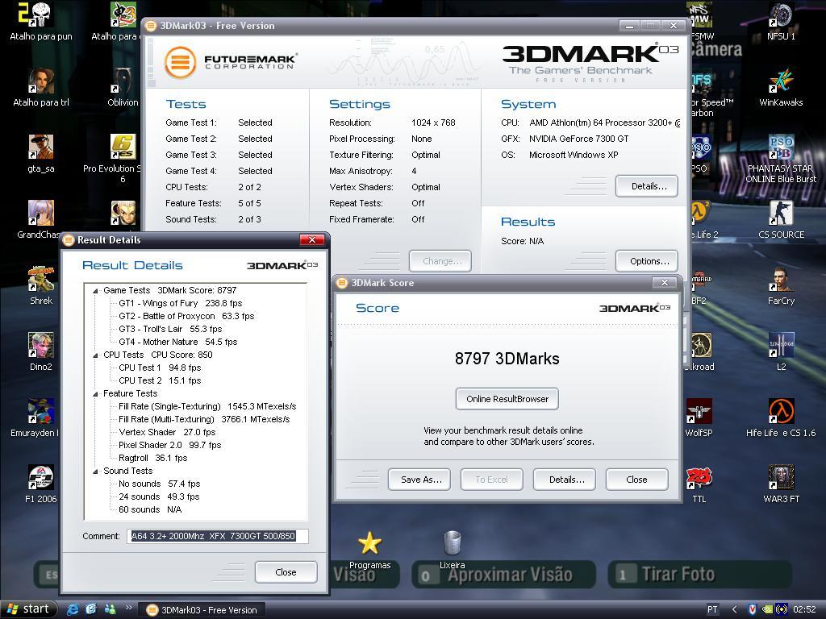The image size is (826, 619).
Task: Click the NVIDIA tray icon
Action: point(768,609)
